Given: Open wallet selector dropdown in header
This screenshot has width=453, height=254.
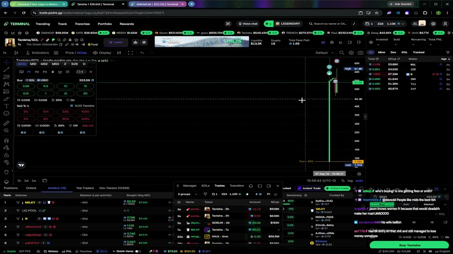Looking at the screenshot, I should pos(385,24).
